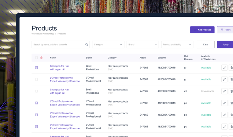Image resolution: width=233 pixels, height=137 pixels.
Task: Open the Product availability dropdown
Action: (x=177, y=44)
